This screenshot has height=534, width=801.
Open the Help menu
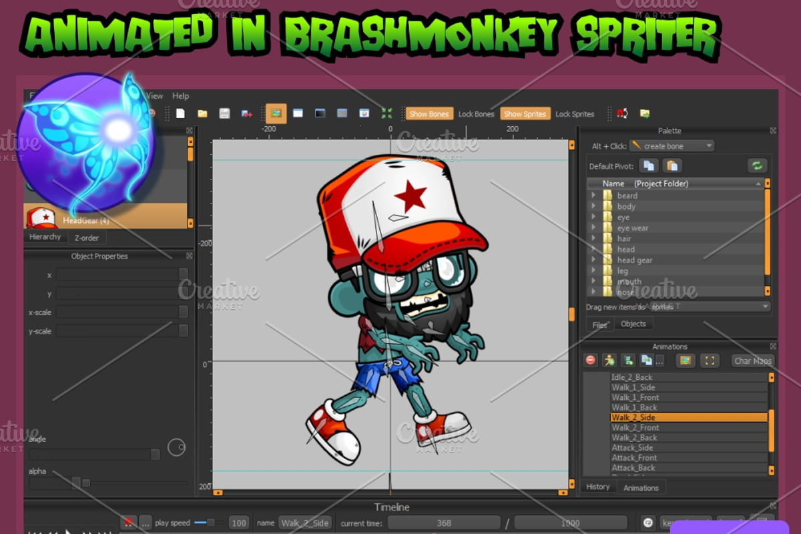[x=180, y=96]
